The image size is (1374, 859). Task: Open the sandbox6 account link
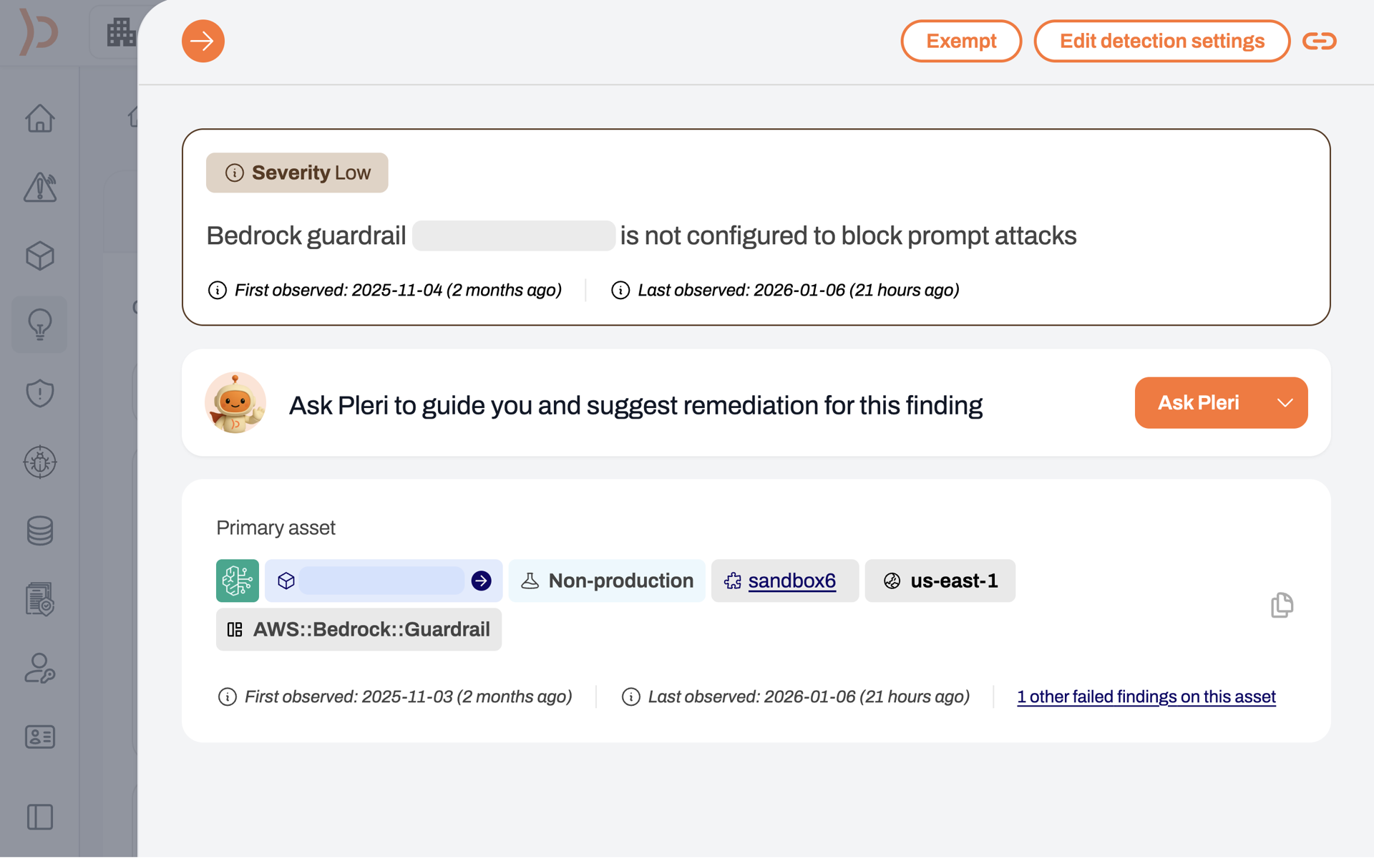tap(791, 581)
